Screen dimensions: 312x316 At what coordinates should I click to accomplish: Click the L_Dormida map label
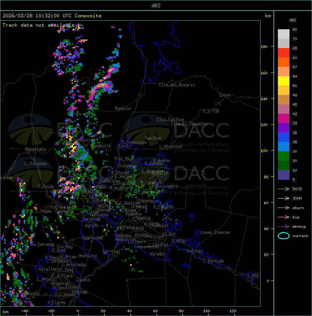coord(213,261)
